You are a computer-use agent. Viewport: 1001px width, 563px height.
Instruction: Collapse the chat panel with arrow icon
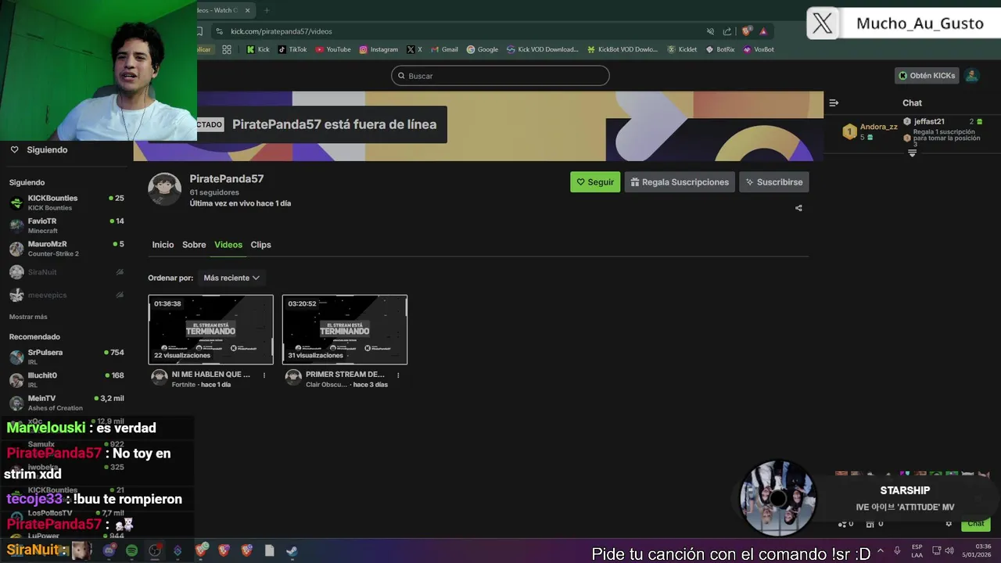[834, 102]
